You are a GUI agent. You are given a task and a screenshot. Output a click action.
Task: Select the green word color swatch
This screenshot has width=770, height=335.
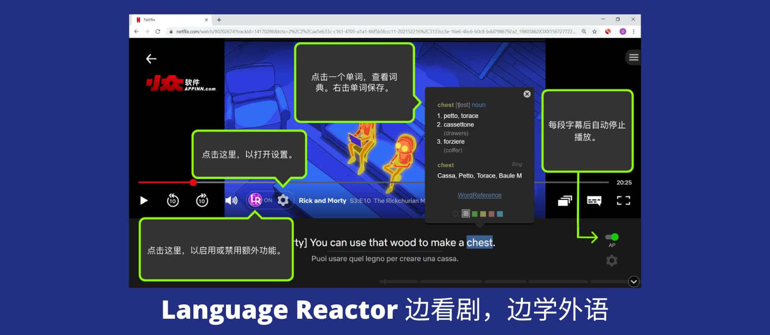[475, 214]
